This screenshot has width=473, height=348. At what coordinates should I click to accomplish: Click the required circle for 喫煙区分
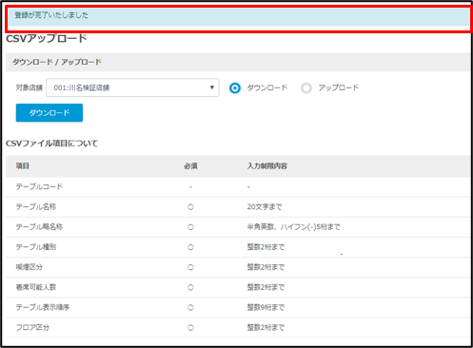(190, 267)
